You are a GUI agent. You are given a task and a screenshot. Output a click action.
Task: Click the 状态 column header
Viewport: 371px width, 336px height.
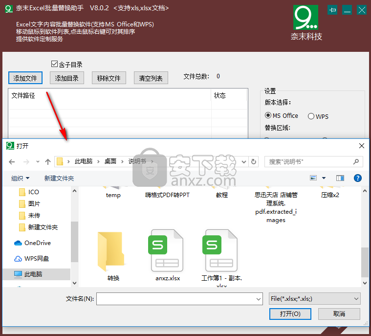229,95
